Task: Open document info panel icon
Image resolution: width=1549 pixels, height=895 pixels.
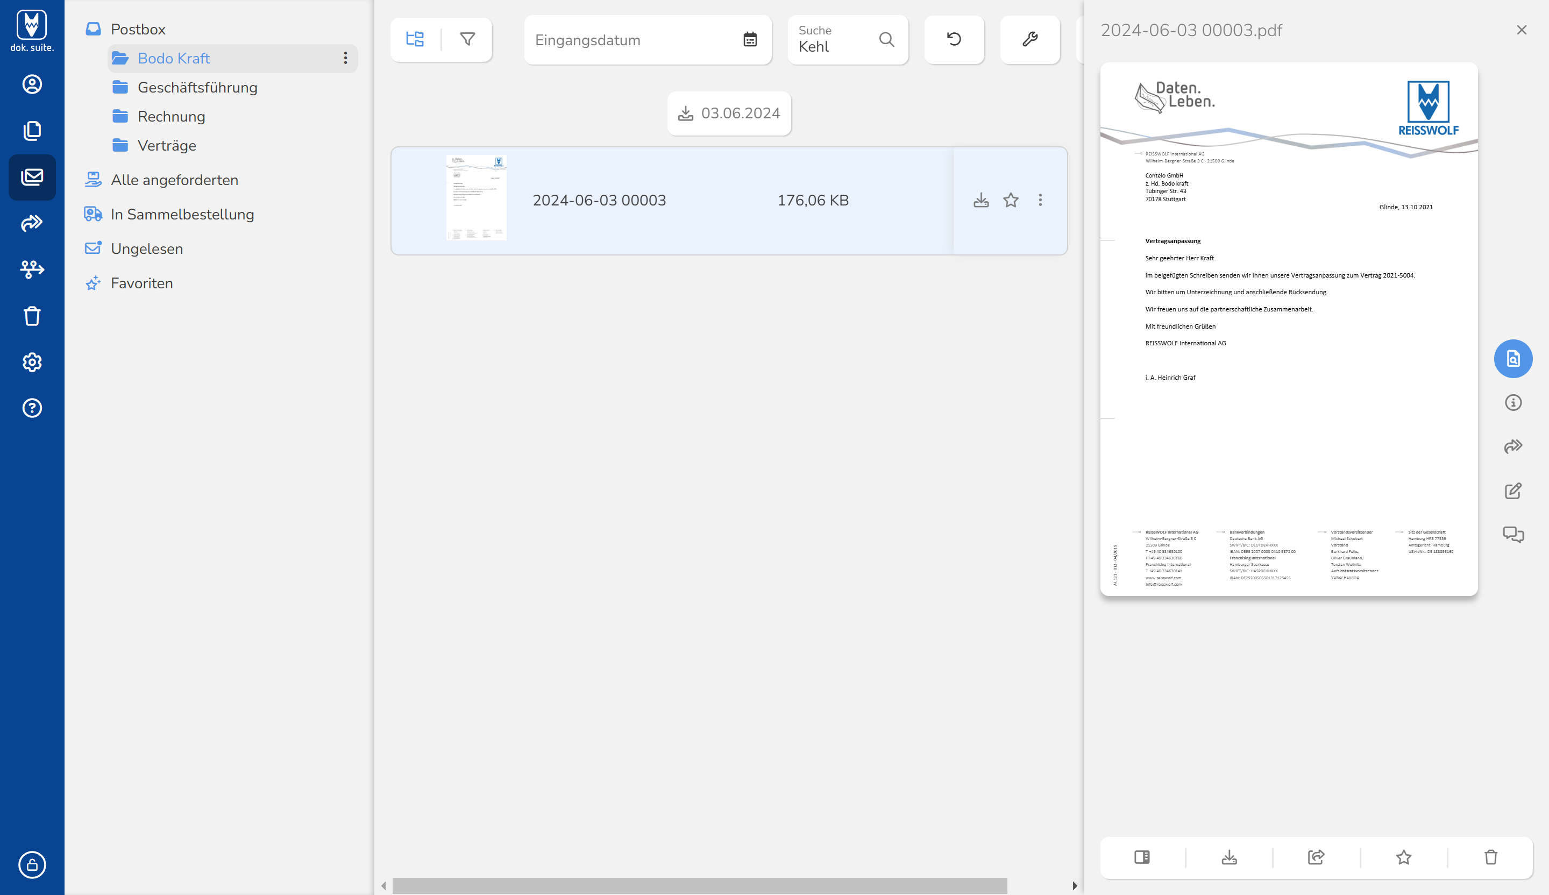Action: click(1513, 403)
